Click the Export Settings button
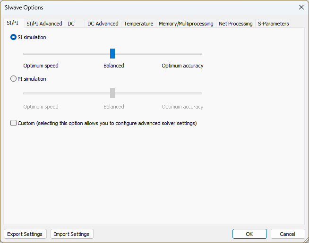The image size is (309, 243). [x=26, y=234]
